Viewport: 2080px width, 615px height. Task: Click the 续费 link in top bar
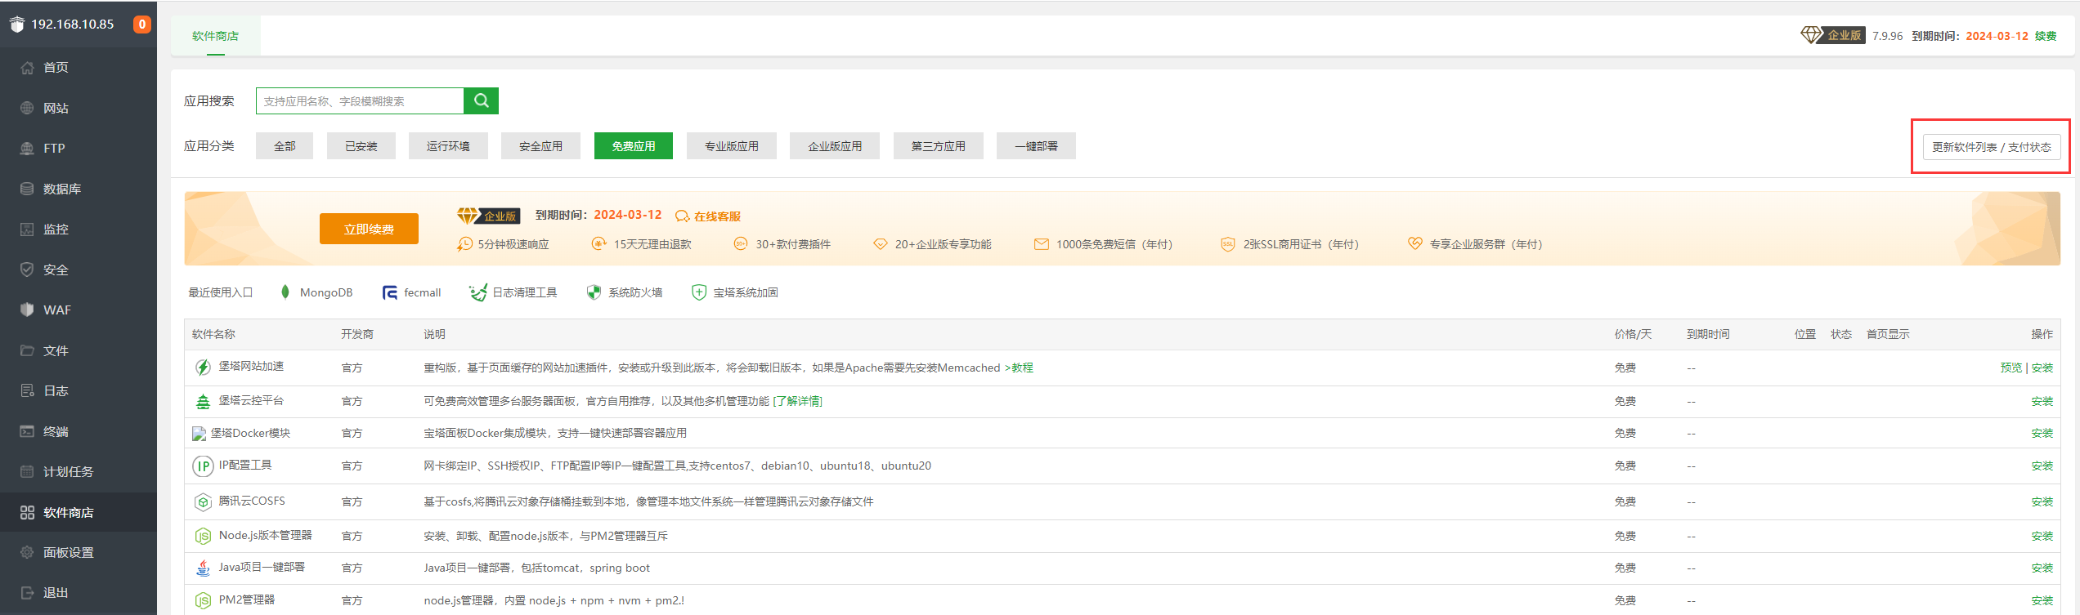[x=2046, y=36]
